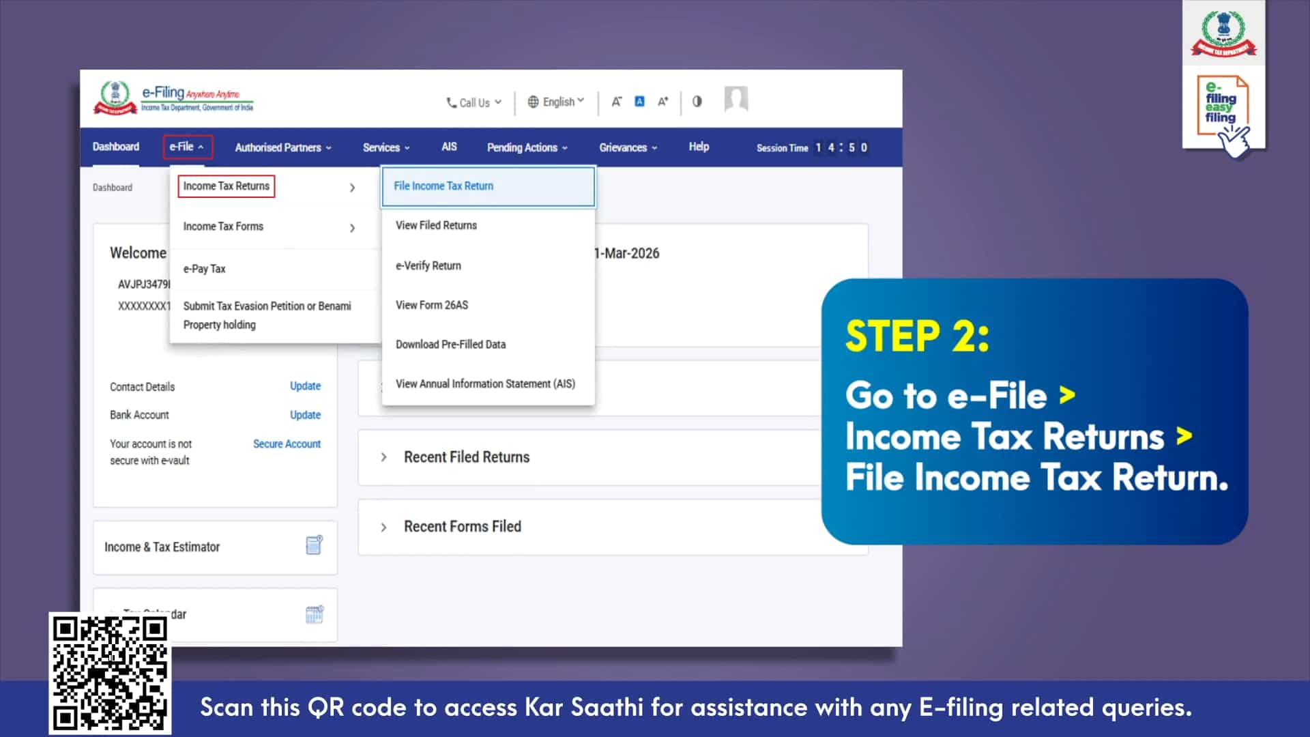Open Income & Tax Estimator card

coord(215,547)
